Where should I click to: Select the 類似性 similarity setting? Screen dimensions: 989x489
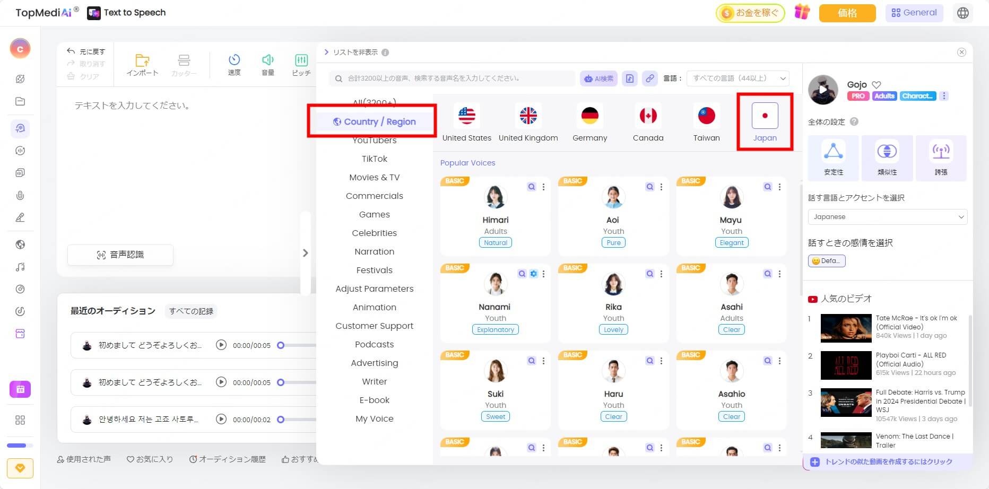(887, 158)
